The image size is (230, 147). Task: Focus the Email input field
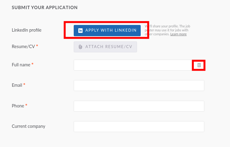139,86
